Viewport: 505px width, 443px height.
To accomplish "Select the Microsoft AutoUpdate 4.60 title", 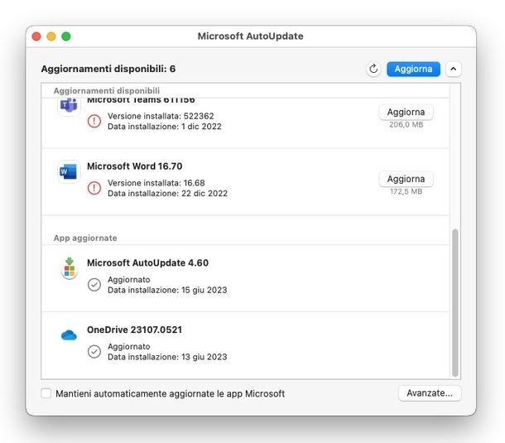I will 147,262.
